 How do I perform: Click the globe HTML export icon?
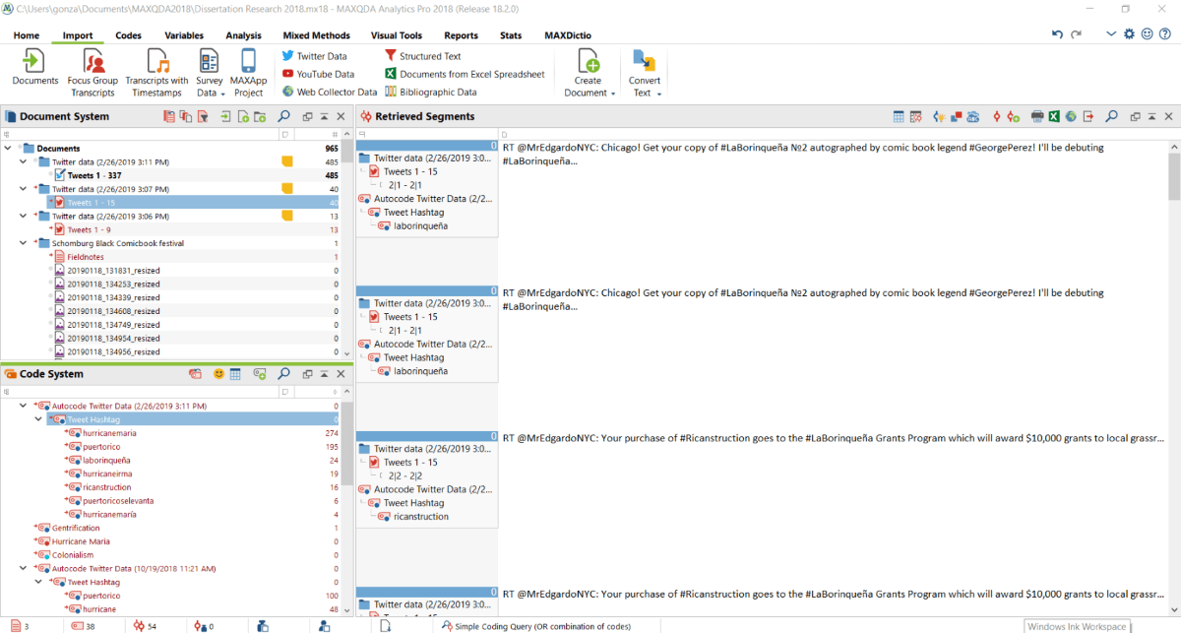tap(1070, 116)
